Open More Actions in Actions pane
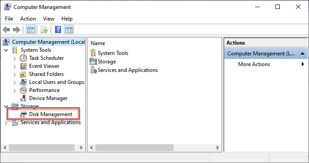309x163 pixels. tap(254, 64)
